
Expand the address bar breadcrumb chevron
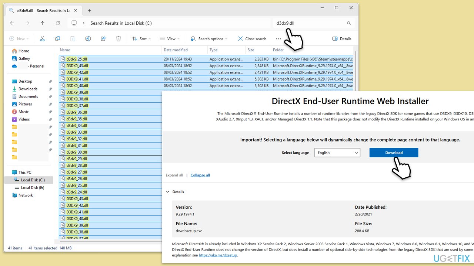click(83, 23)
